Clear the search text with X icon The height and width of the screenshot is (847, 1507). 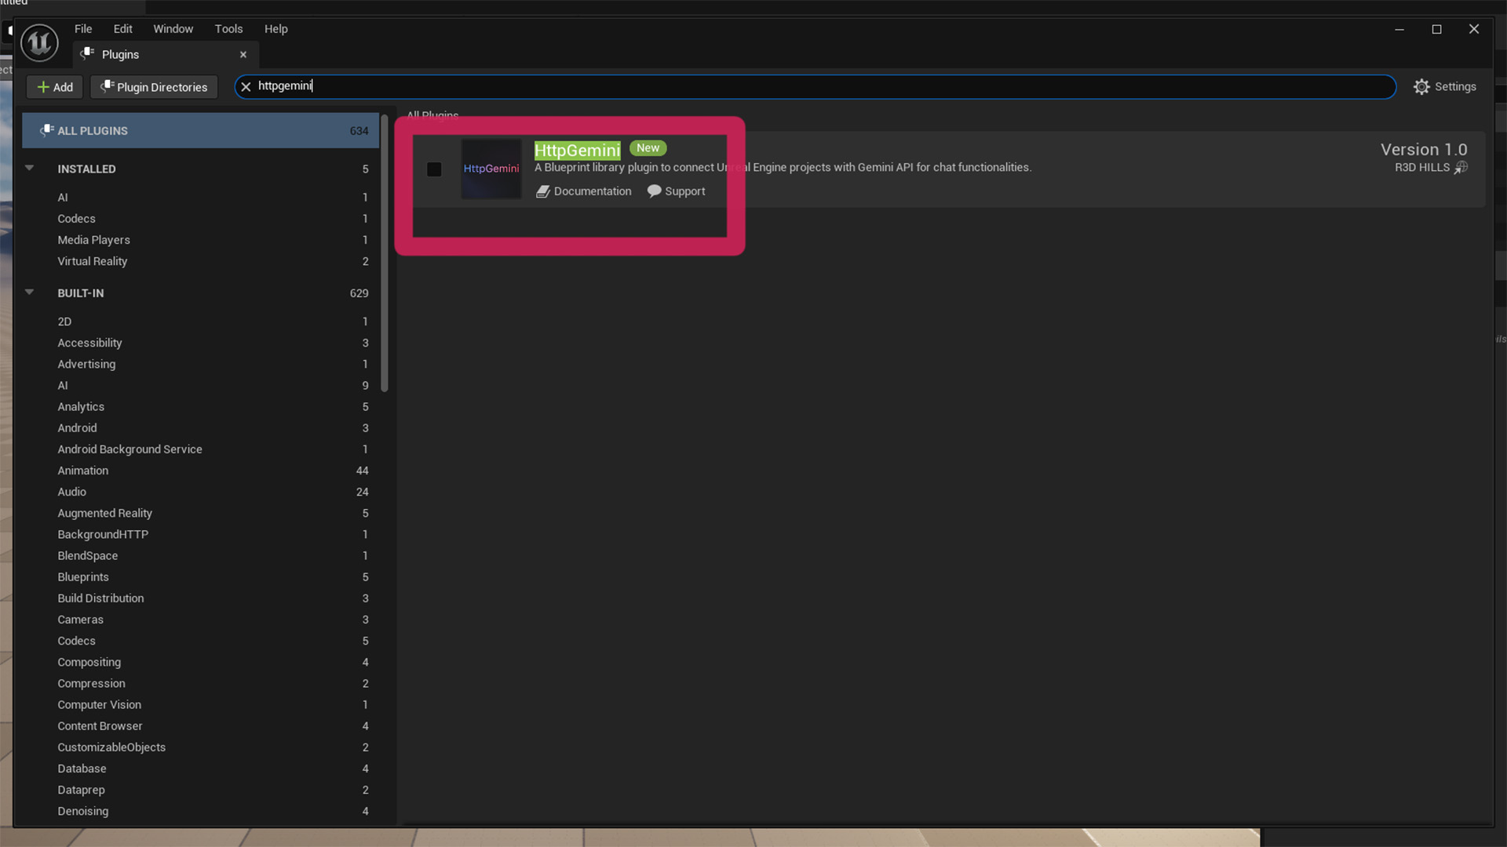coord(246,86)
